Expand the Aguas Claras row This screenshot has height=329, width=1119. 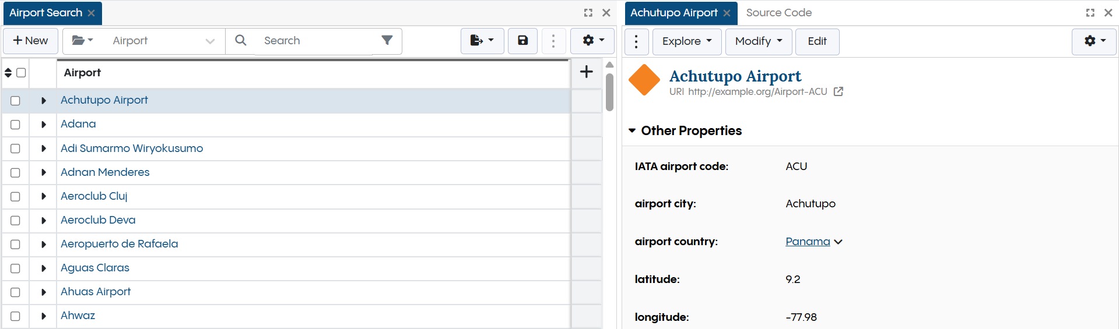(x=43, y=268)
